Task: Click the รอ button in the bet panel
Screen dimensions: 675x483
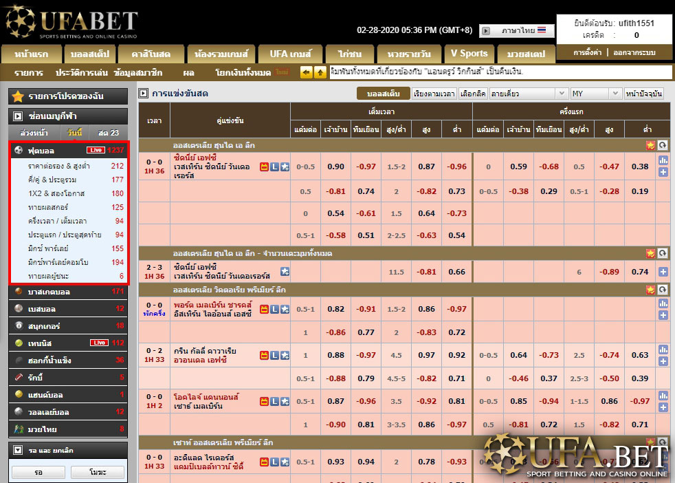Action: [x=38, y=472]
